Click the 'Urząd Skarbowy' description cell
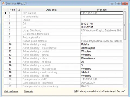Screen dimensions: 130x97 [x=51, y=30]
